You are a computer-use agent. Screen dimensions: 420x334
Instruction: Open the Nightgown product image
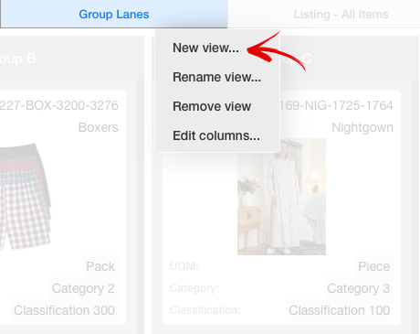[x=281, y=197]
